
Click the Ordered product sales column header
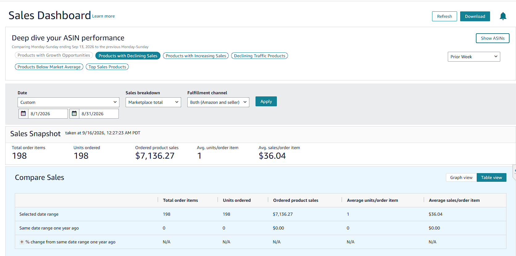tap(296, 200)
